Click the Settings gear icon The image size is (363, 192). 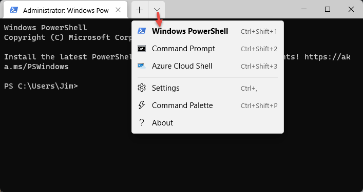[142, 88]
